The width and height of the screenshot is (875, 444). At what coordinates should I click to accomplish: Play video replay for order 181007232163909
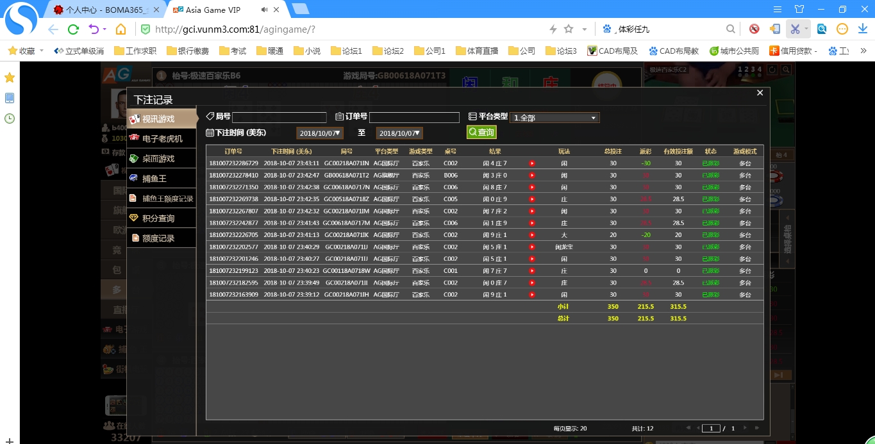point(532,295)
